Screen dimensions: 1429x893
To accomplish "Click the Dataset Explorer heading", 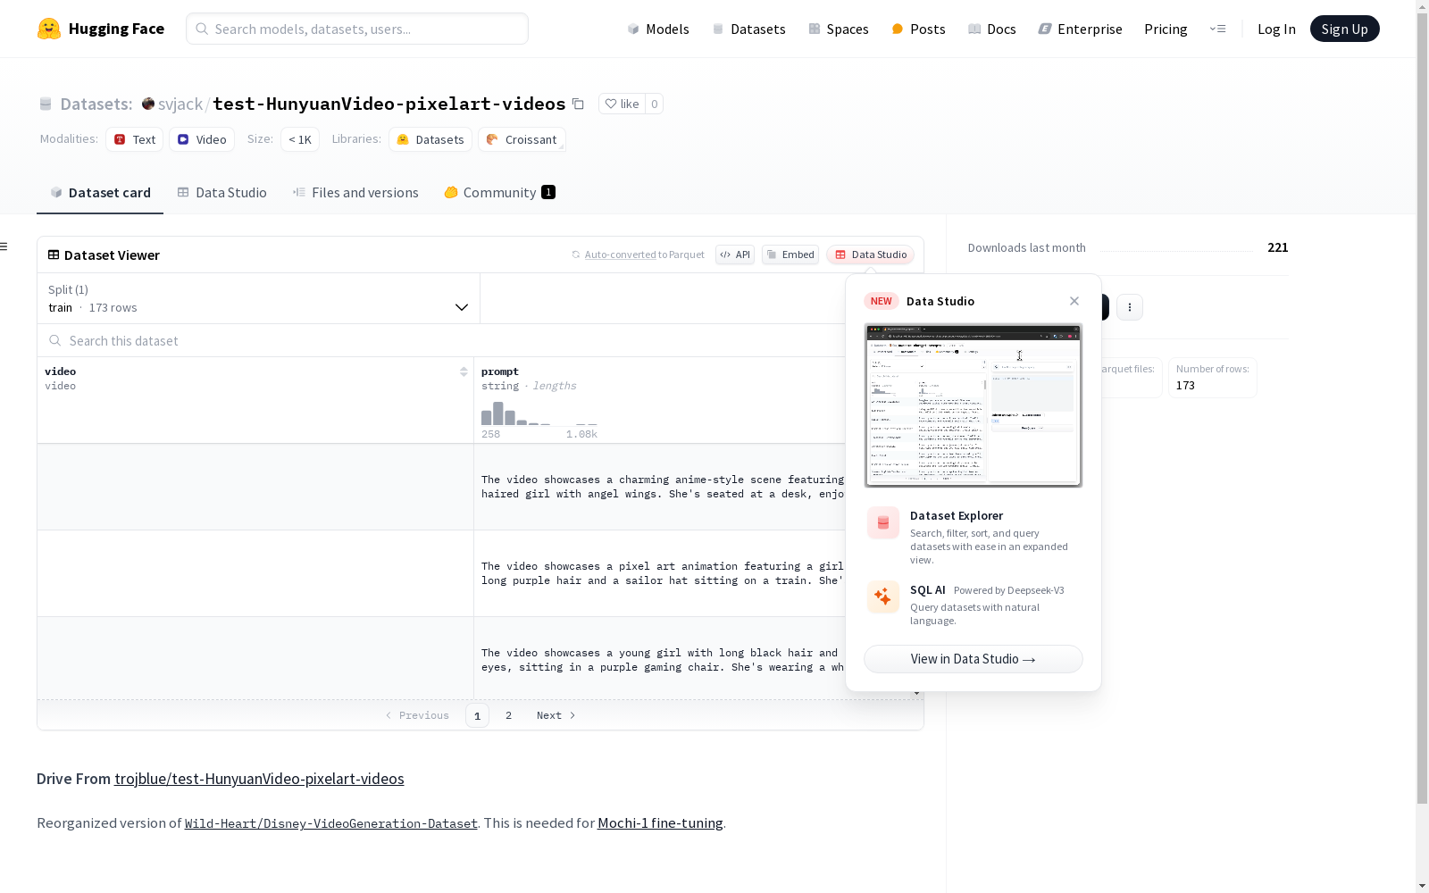I will (x=957, y=515).
